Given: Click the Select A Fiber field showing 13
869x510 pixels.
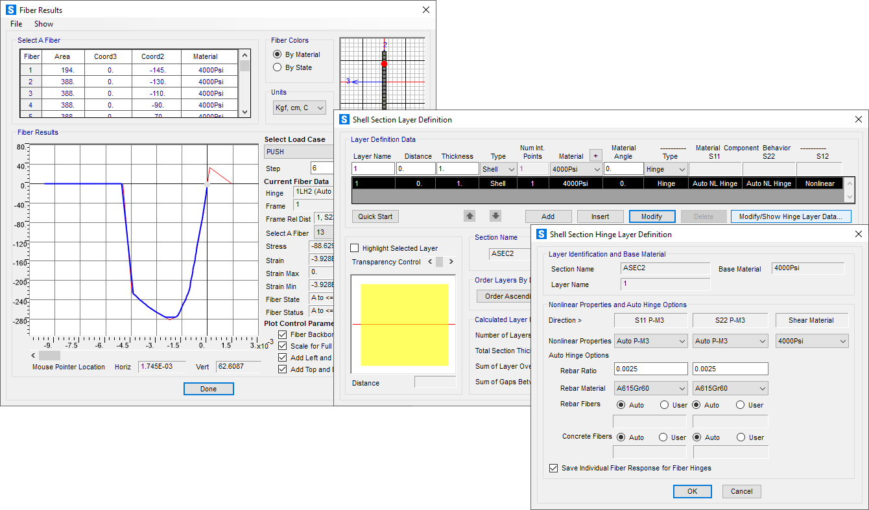Looking at the screenshot, I should 323,233.
